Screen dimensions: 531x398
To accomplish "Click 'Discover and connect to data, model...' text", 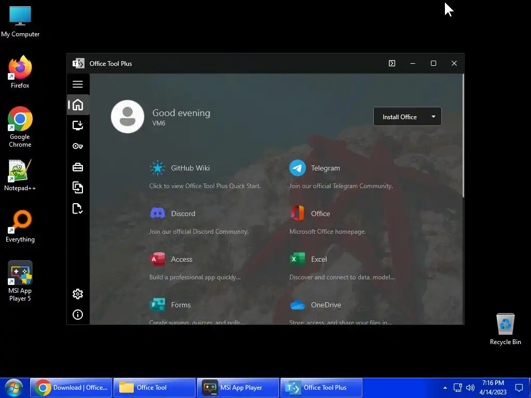I will click(342, 277).
